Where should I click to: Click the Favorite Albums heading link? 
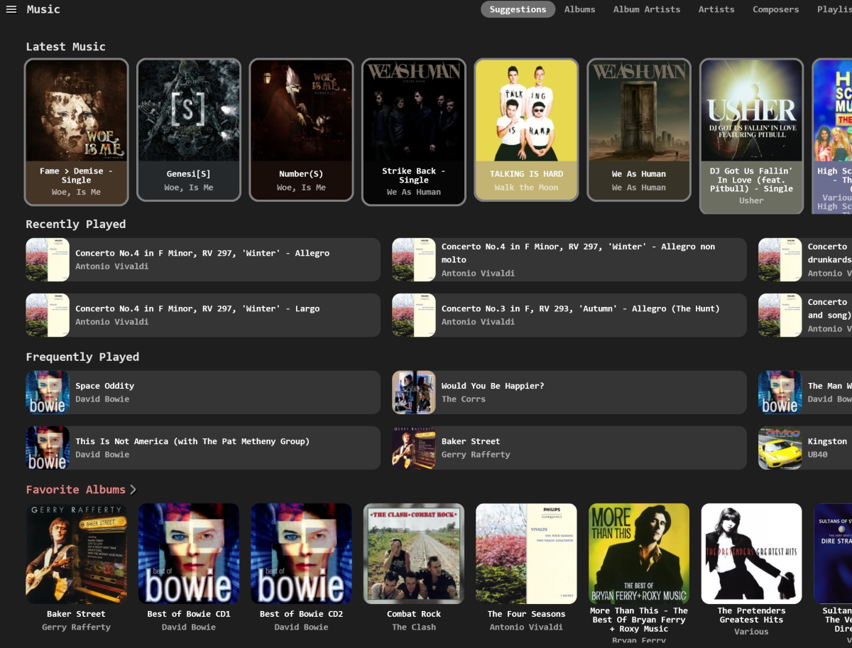[75, 490]
